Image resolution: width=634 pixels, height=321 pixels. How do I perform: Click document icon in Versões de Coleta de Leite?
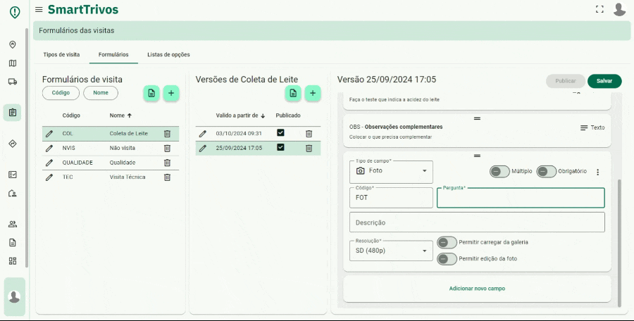pos(293,94)
